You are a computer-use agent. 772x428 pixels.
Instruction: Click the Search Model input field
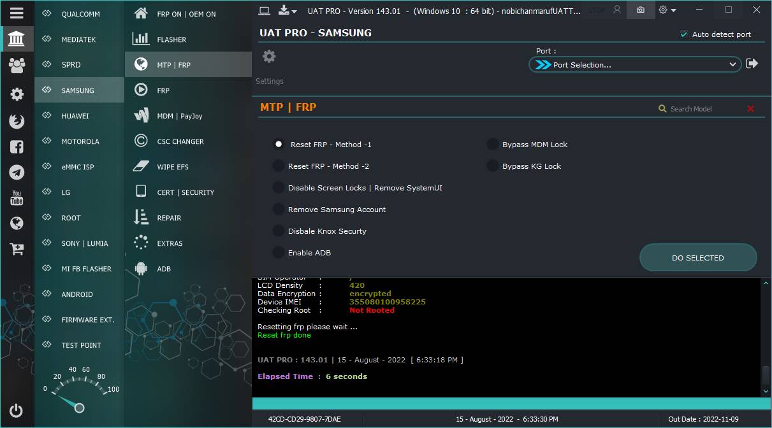[x=706, y=109]
